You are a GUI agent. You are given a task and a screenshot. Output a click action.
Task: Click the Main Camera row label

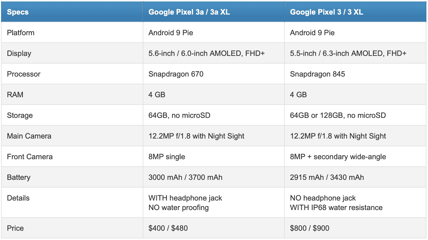point(29,136)
